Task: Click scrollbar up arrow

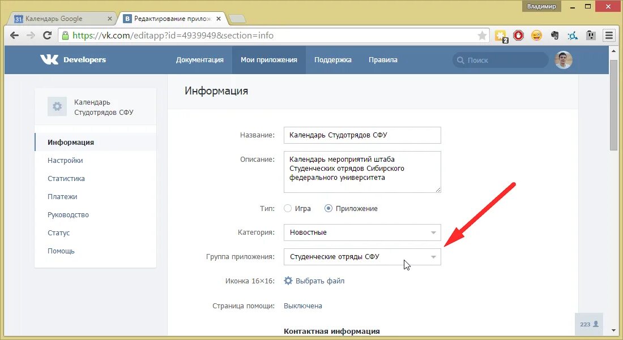Action: (x=614, y=51)
